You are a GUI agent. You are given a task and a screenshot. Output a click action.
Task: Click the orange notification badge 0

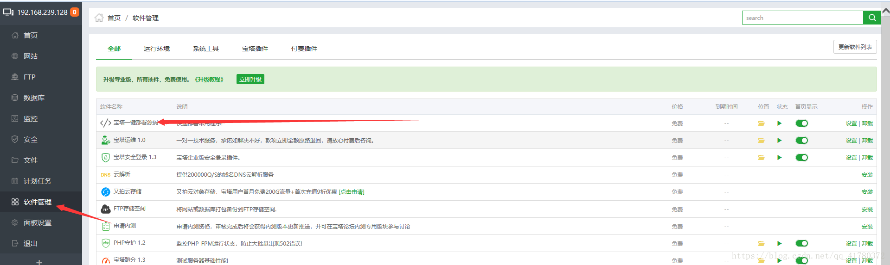coord(74,12)
